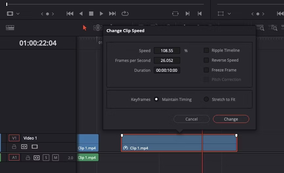Enable the Reverse Speed checkbox
Screen dimensions: 284x173
tap(206, 60)
